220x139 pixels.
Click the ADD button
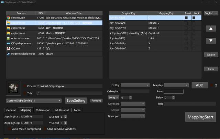click(x=200, y=85)
